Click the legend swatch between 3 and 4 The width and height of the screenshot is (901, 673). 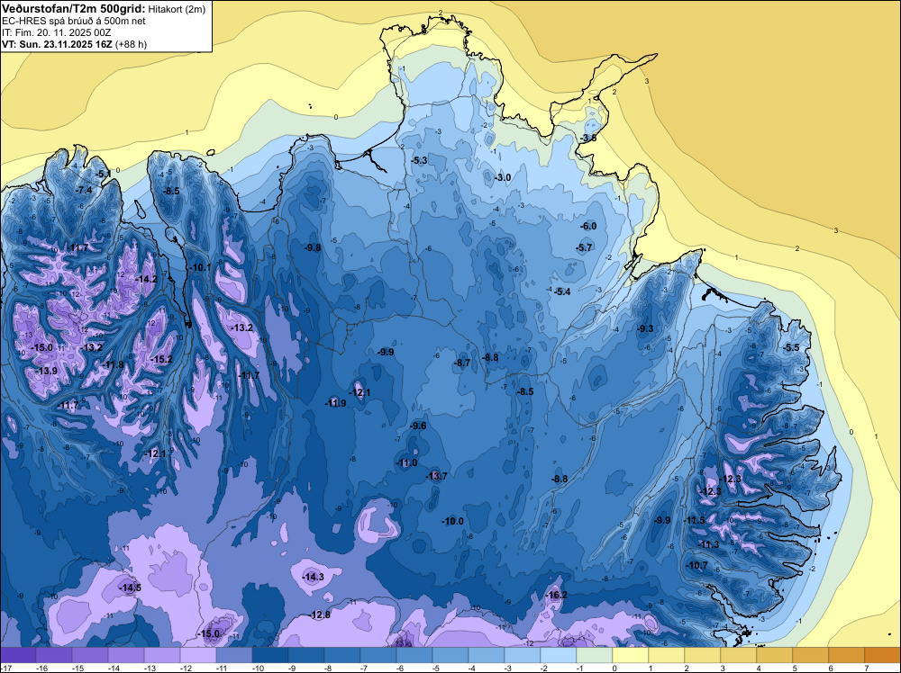[x=739, y=655]
